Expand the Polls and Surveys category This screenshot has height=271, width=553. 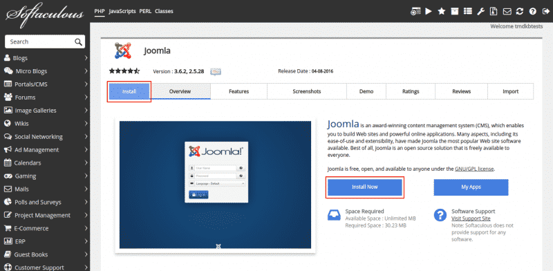coord(45,202)
